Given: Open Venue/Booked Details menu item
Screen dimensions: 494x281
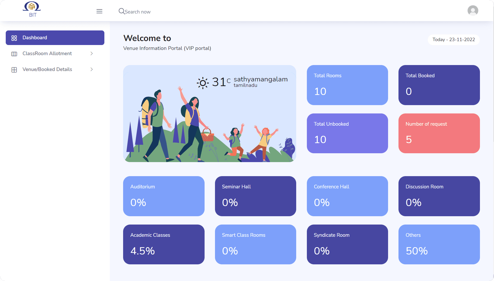Looking at the screenshot, I should 55,69.
